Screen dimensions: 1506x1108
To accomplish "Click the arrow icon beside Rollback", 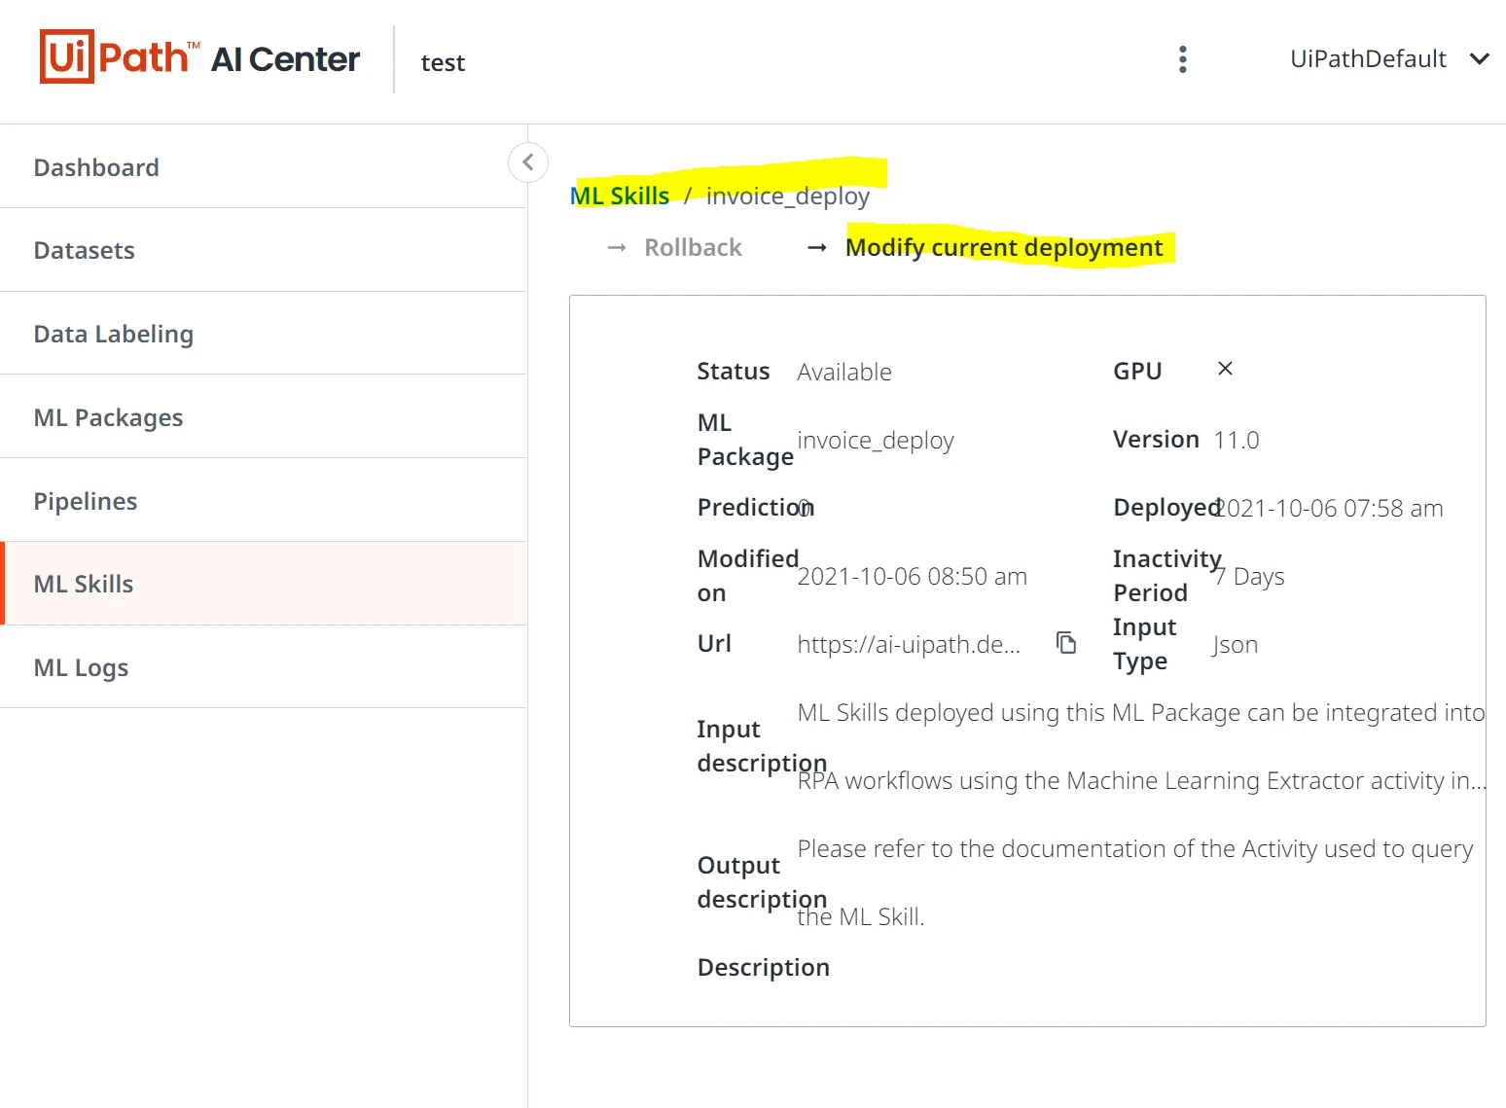I will point(617,248).
